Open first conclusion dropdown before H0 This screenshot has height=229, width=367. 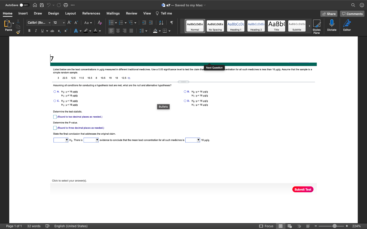click(x=61, y=140)
